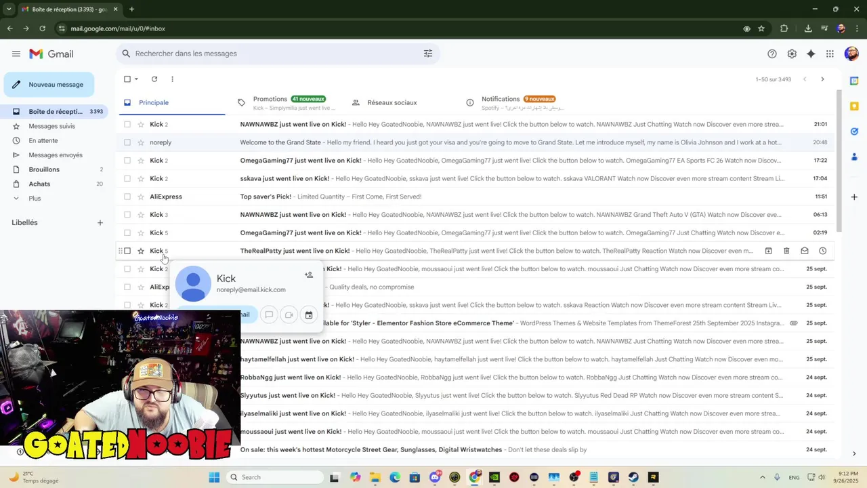Click the Windows taskbar Search box
This screenshot has height=488, width=867.
click(x=276, y=477)
